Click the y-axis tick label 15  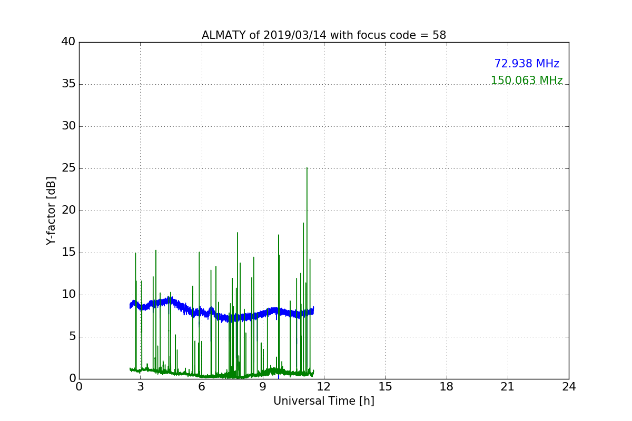point(68,253)
